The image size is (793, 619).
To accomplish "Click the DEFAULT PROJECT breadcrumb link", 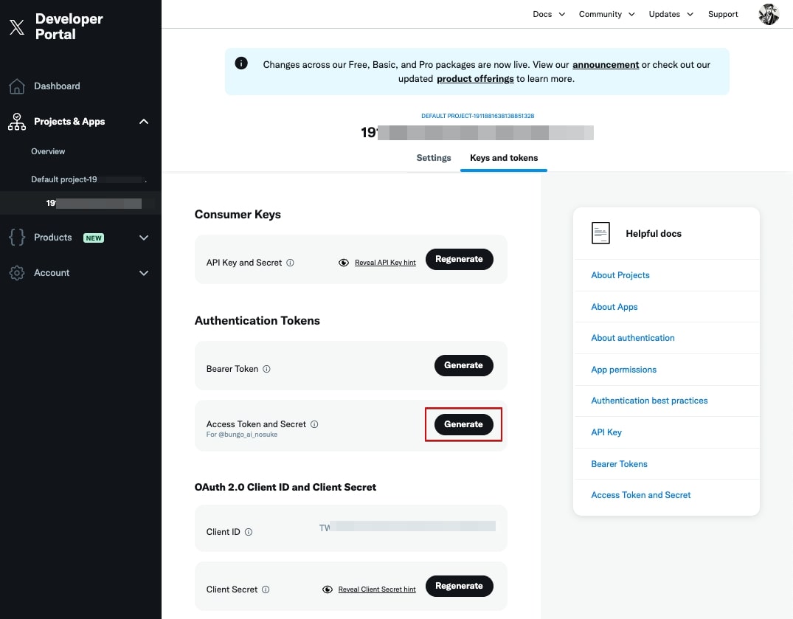I will (x=477, y=116).
